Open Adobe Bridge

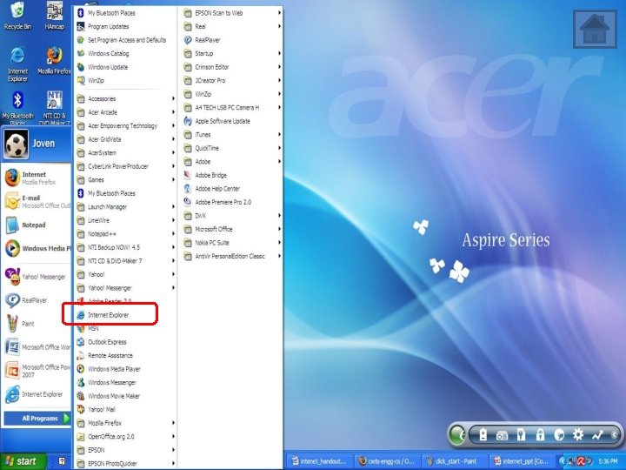(x=232, y=175)
